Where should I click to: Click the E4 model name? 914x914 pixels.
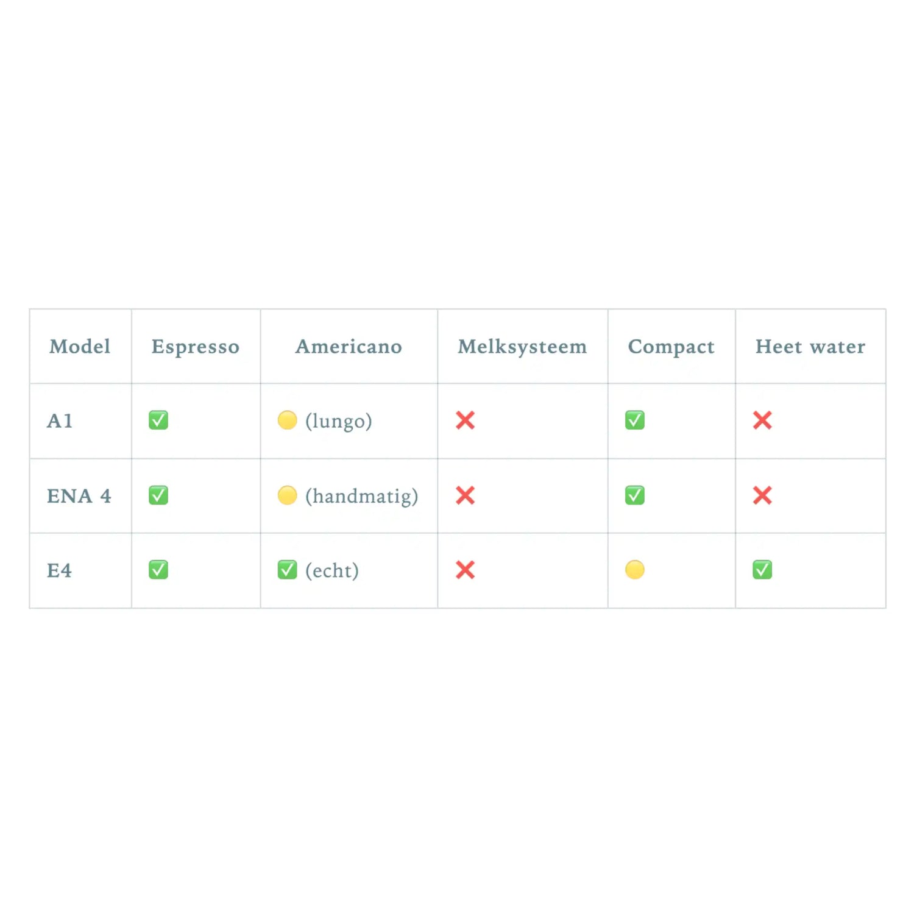pyautogui.click(x=59, y=571)
